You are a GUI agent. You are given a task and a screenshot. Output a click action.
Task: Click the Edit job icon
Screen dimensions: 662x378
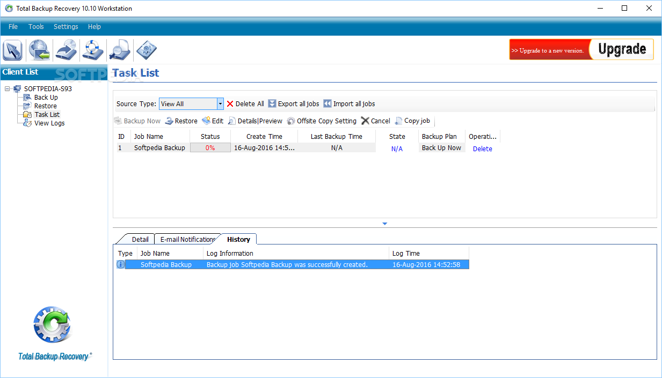point(206,121)
